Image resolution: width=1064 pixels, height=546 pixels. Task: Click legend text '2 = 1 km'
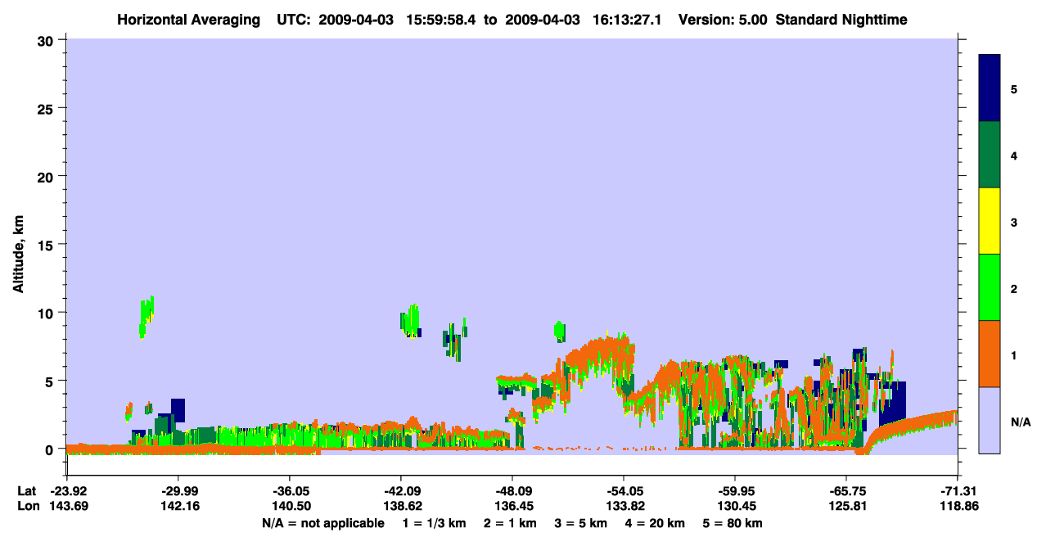pos(509,523)
